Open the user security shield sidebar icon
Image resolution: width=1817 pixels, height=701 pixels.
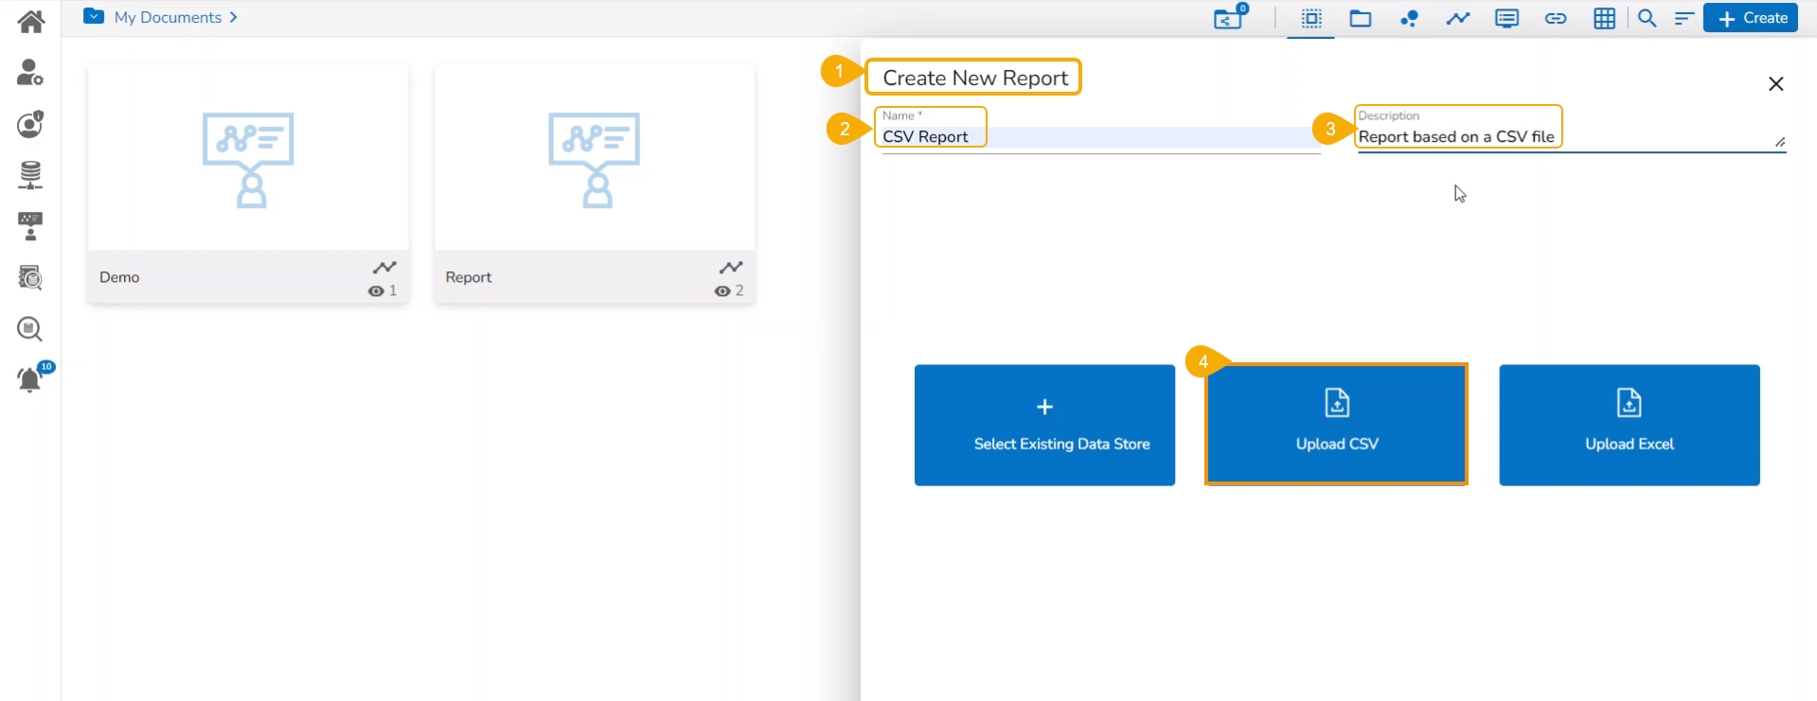click(30, 124)
